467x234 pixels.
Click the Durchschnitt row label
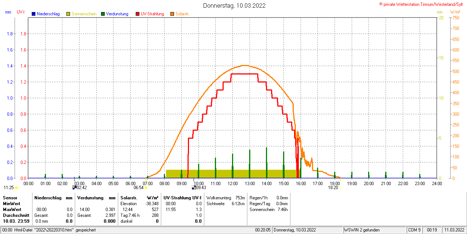tap(16, 215)
